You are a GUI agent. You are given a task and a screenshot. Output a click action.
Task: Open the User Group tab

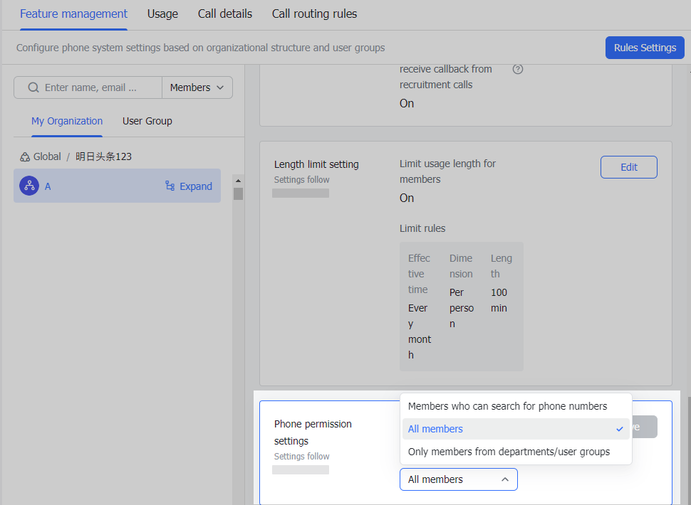pos(147,121)
